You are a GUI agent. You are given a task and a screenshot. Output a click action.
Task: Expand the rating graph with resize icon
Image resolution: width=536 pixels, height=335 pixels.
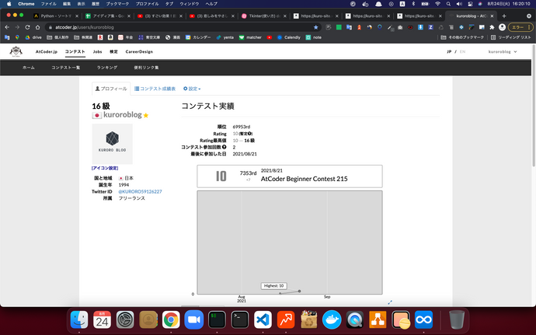point(390,302)
